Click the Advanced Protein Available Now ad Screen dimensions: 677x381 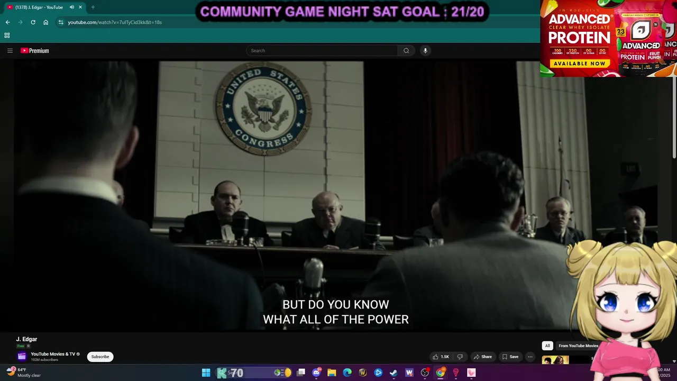click(608, 38)
